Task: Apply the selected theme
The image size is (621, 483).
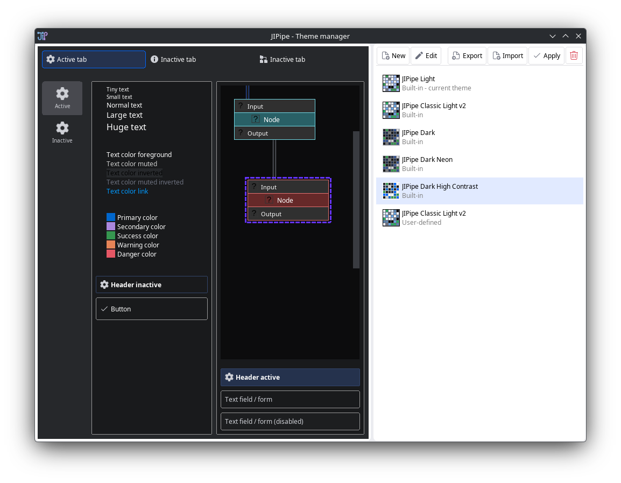Action: [546, 56]
